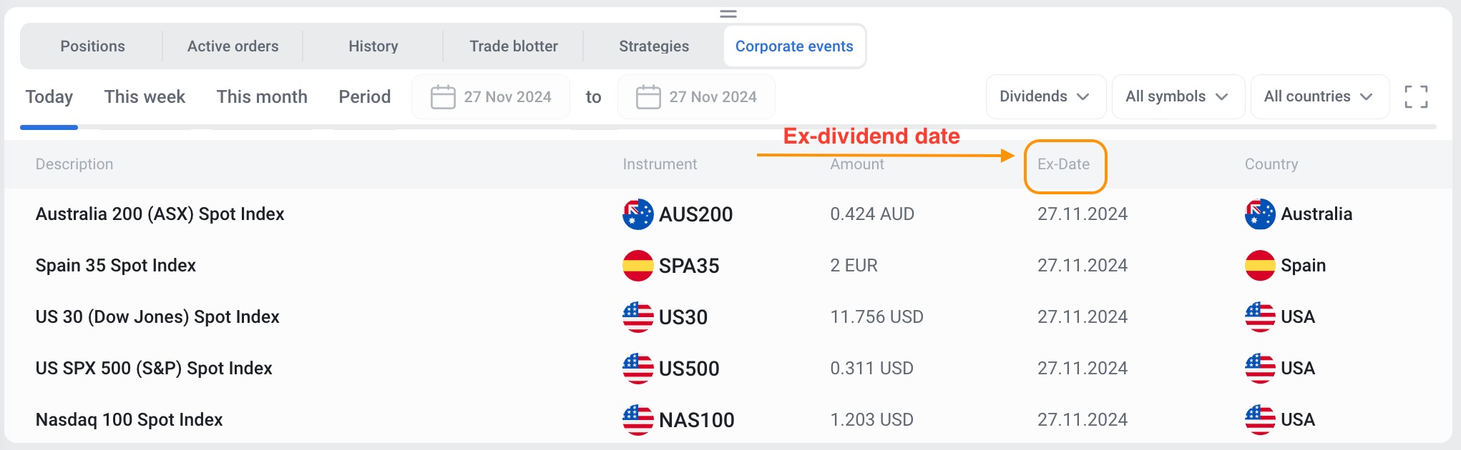Open the All countries filter
1461x450 pixels.
coord(1319,96)
